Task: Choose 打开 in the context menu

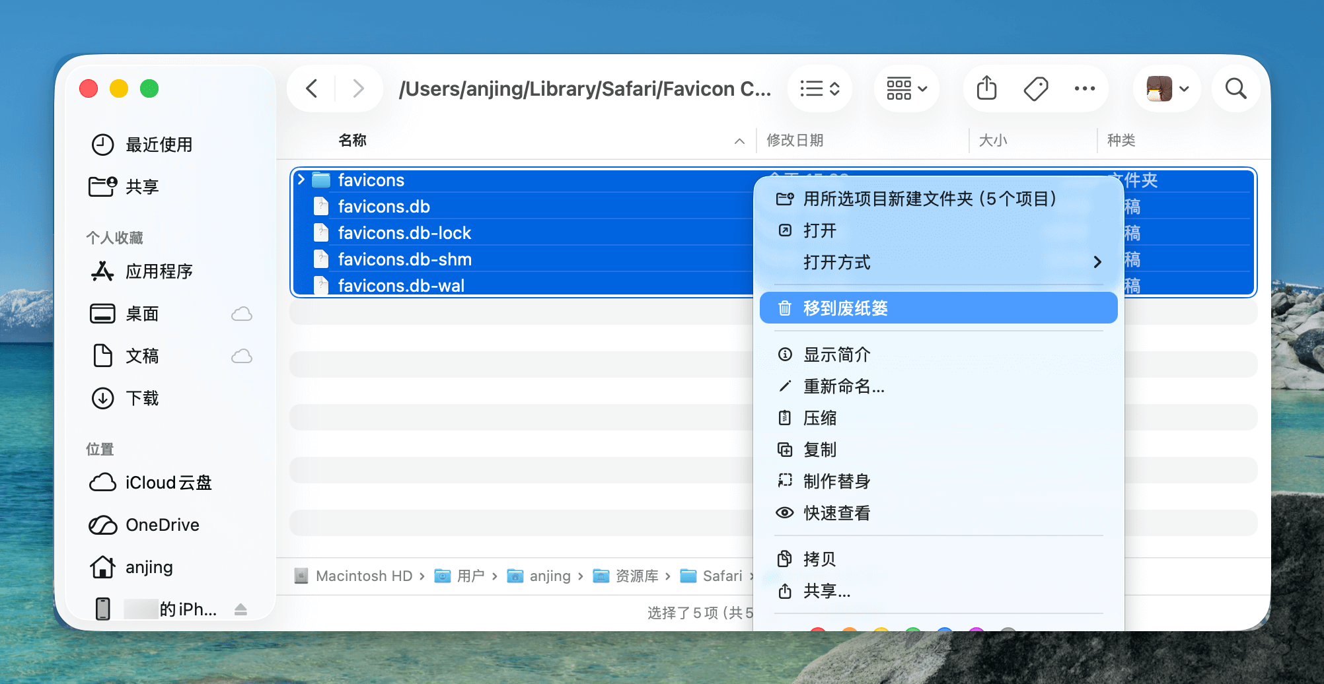Action: (938, 230)
